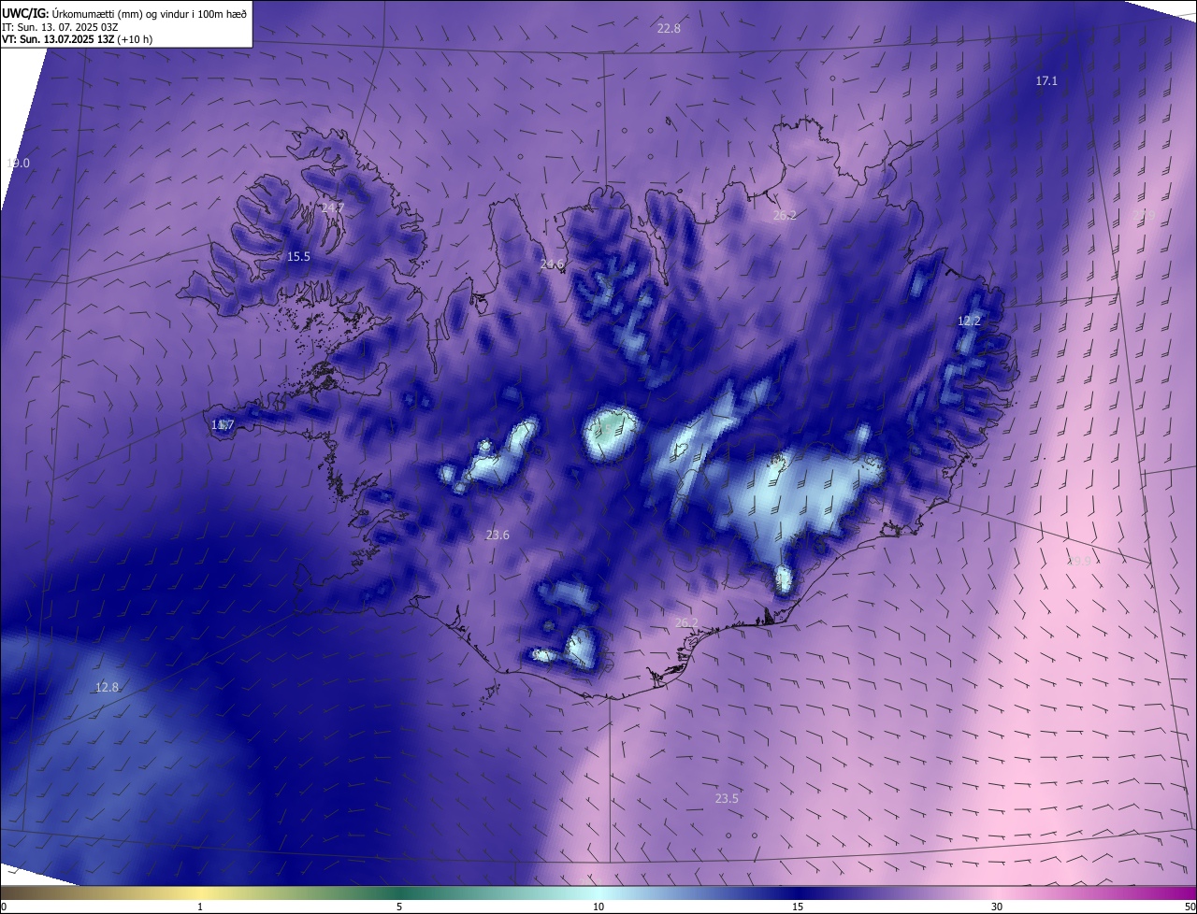Click the 19.0 value label on map
Image resolution: width=1197 pixels, height=914 pixels.
tap(18, 163)
